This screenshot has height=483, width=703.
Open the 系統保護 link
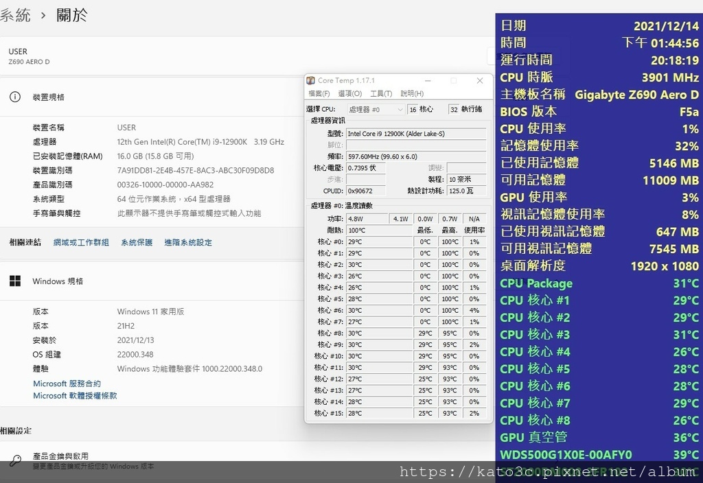point(137,242)
